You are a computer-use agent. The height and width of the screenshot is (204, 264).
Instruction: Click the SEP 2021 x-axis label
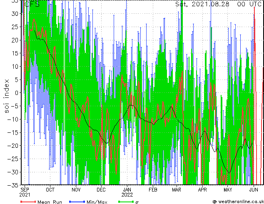(x=25, y=192)
